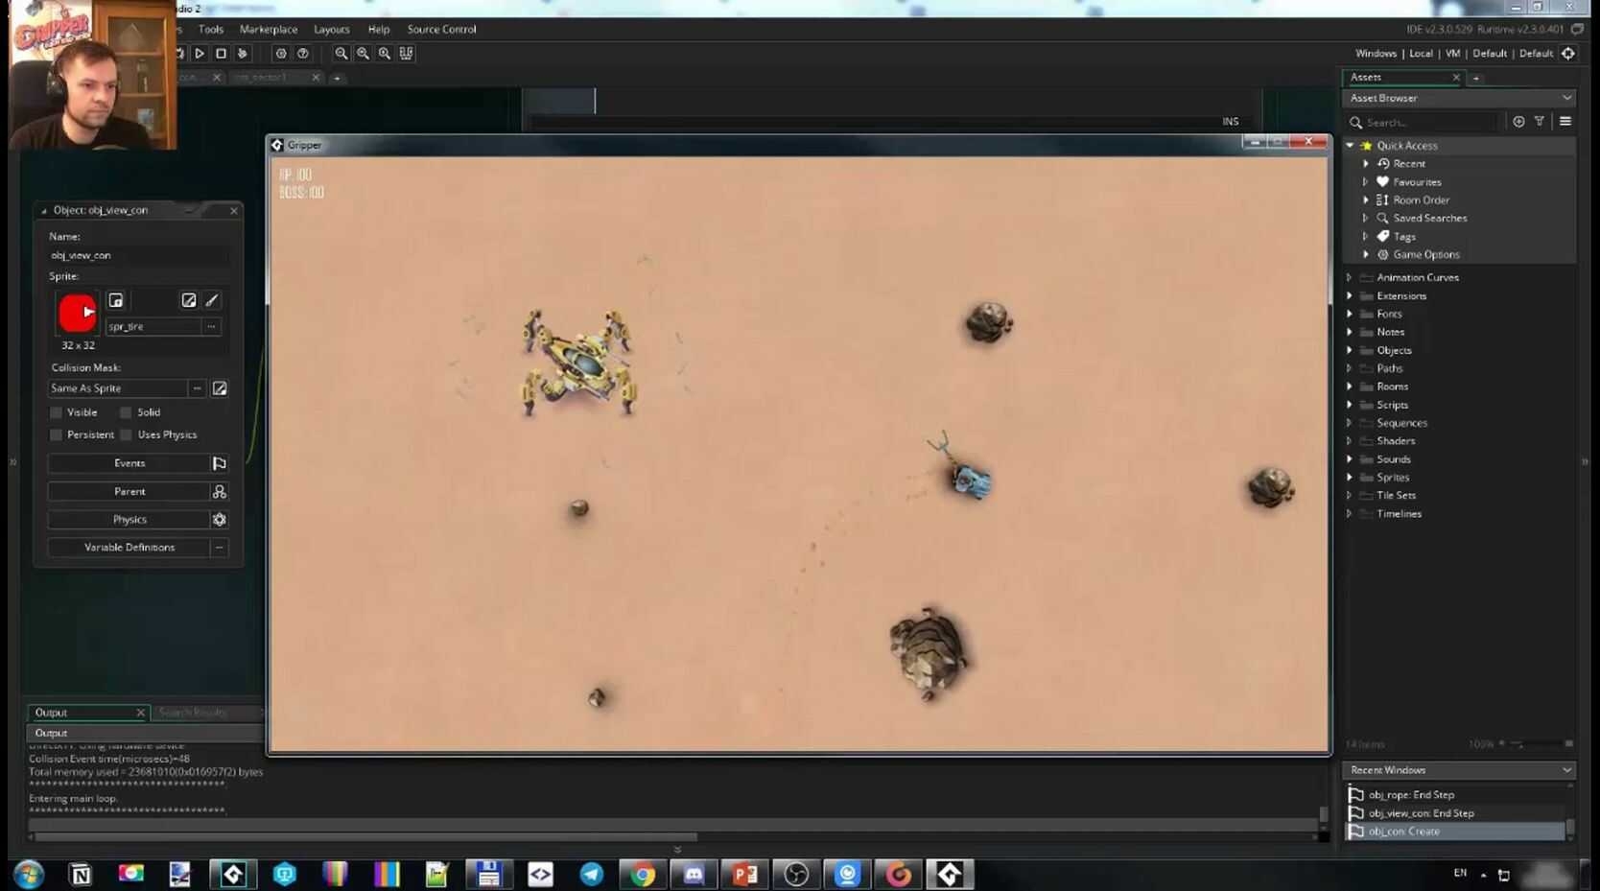Run the game with the play button
This screenshot has width=1600, height=891.
tap(200, 54)
